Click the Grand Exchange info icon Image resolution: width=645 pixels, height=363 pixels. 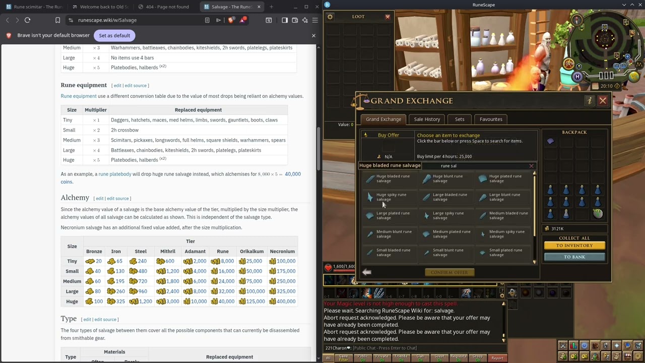(589, 101)
